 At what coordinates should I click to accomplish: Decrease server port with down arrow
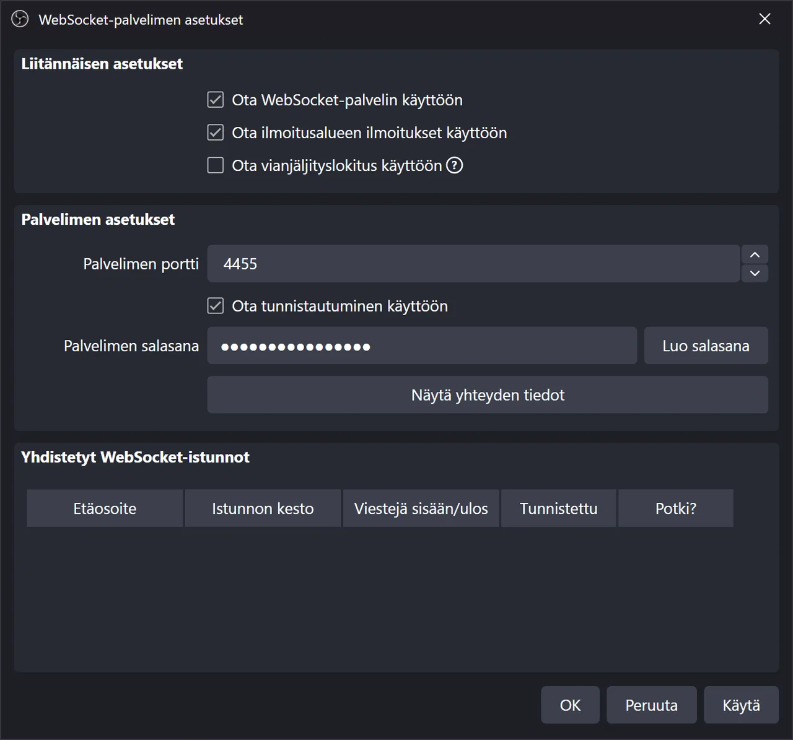tap(755, 273)
